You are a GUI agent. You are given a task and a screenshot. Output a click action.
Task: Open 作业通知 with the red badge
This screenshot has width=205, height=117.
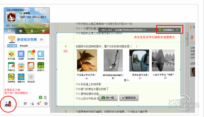click(x=31, y=54)
